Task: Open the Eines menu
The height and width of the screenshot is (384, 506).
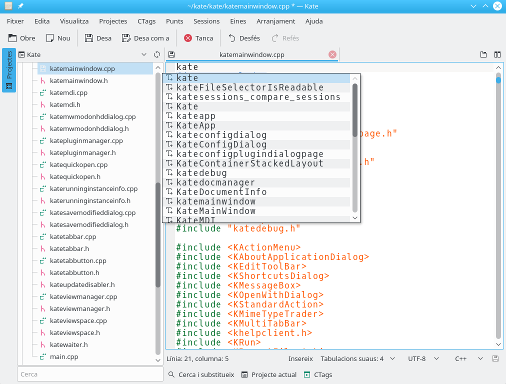Action: [x=238, y=21]
